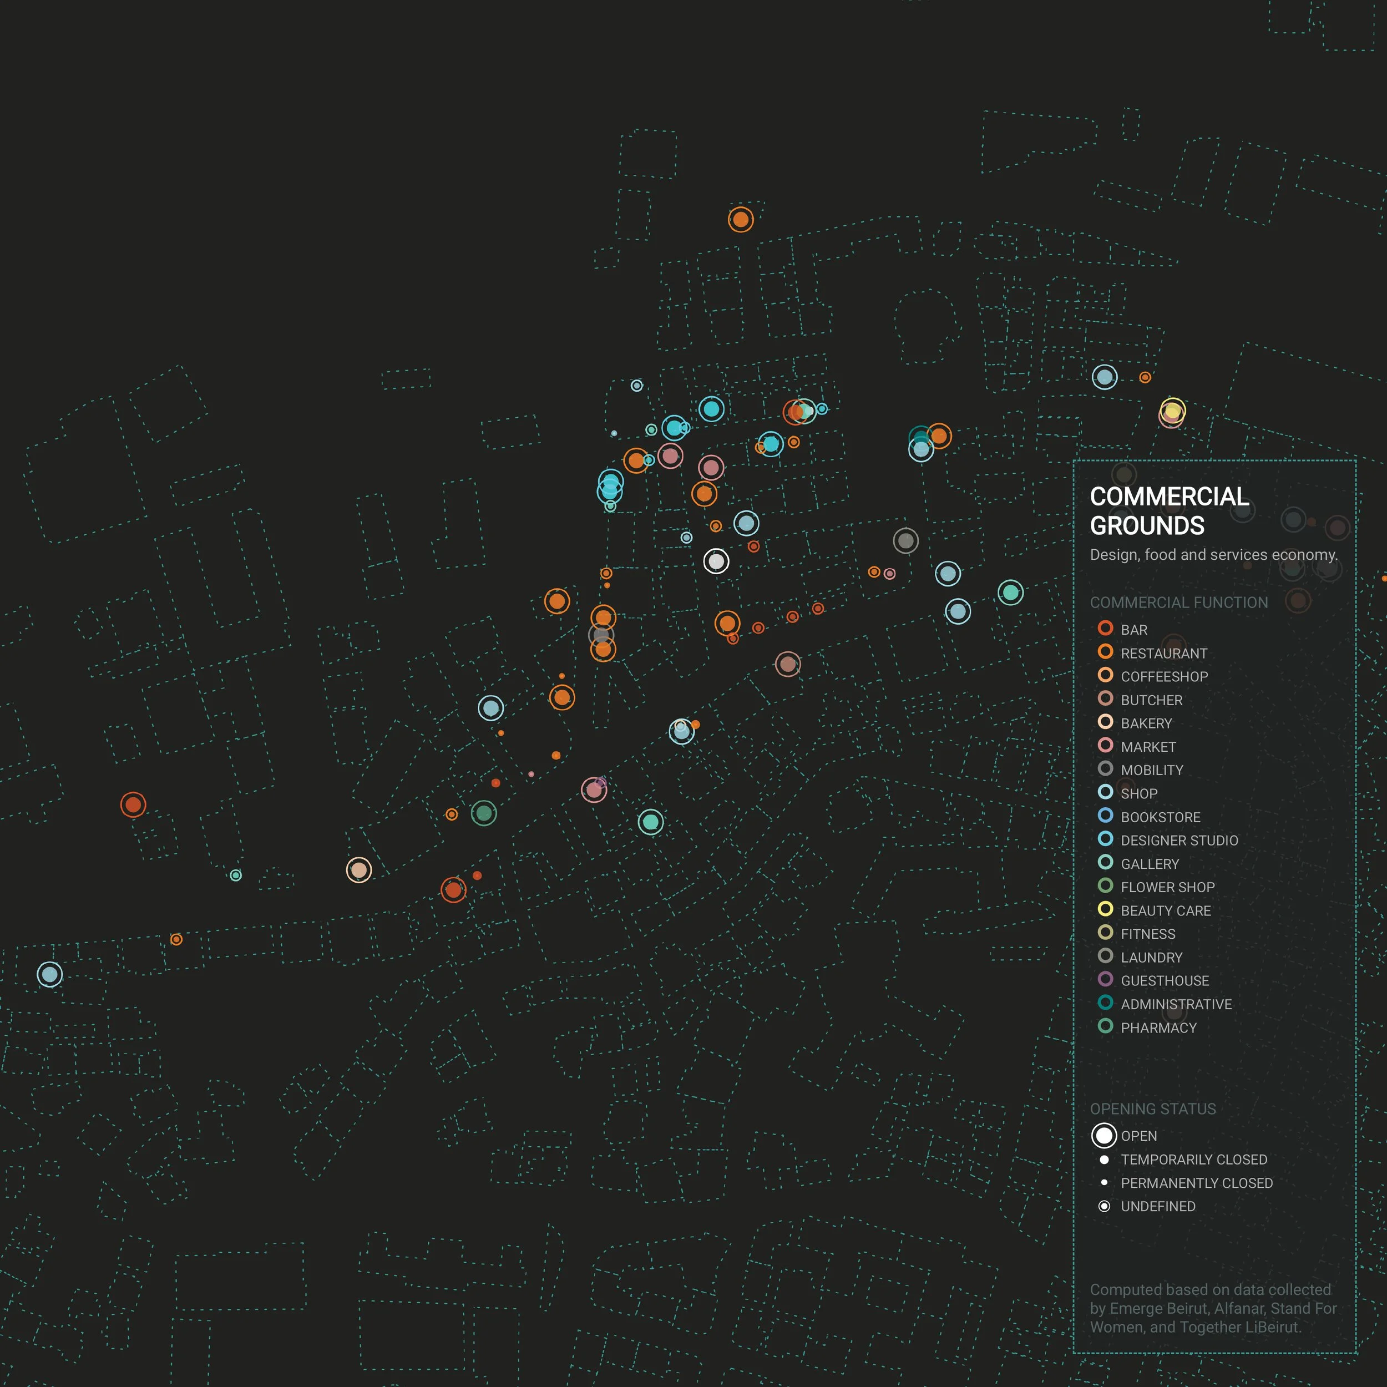
Task: Click the BAR legend circle icon
Action: tap(1105, 628)
